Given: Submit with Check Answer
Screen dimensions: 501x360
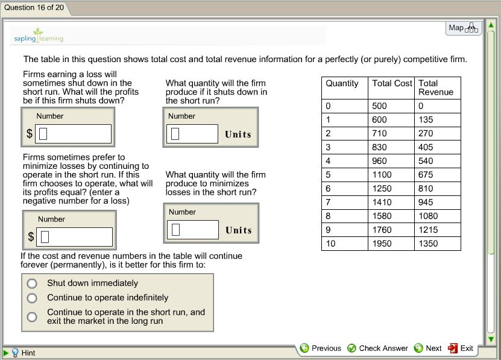Looking at the screenshot, I should (377, 348).
